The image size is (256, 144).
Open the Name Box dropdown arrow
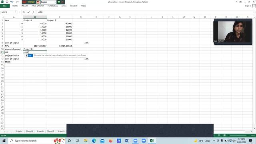[x=16, y=12]
